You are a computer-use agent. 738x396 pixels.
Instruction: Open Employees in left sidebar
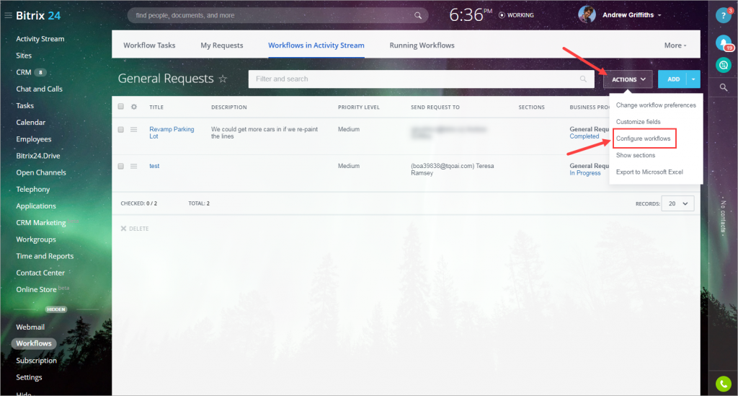click(33, 139)
